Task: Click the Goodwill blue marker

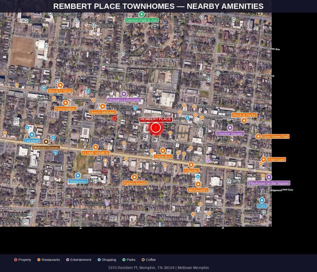Action: point(32,135)
